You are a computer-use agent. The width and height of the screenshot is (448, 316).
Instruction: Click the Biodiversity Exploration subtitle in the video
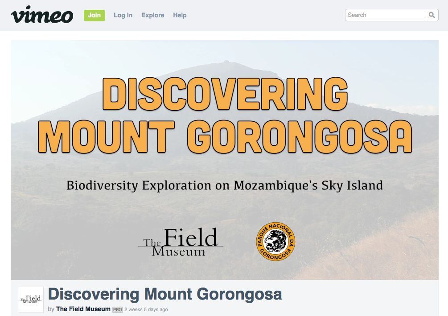click(x=225, y=185)
